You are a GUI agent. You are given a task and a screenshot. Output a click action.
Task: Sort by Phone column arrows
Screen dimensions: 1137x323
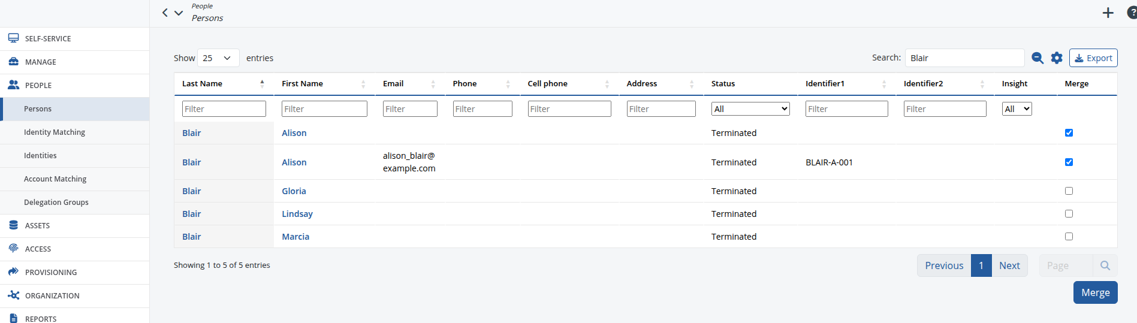[x=508, y=84]
